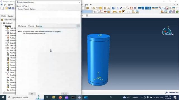Open File Explorer from the taskbar
Viewport: 179px width, 100px height.
[x=54, y=97]
